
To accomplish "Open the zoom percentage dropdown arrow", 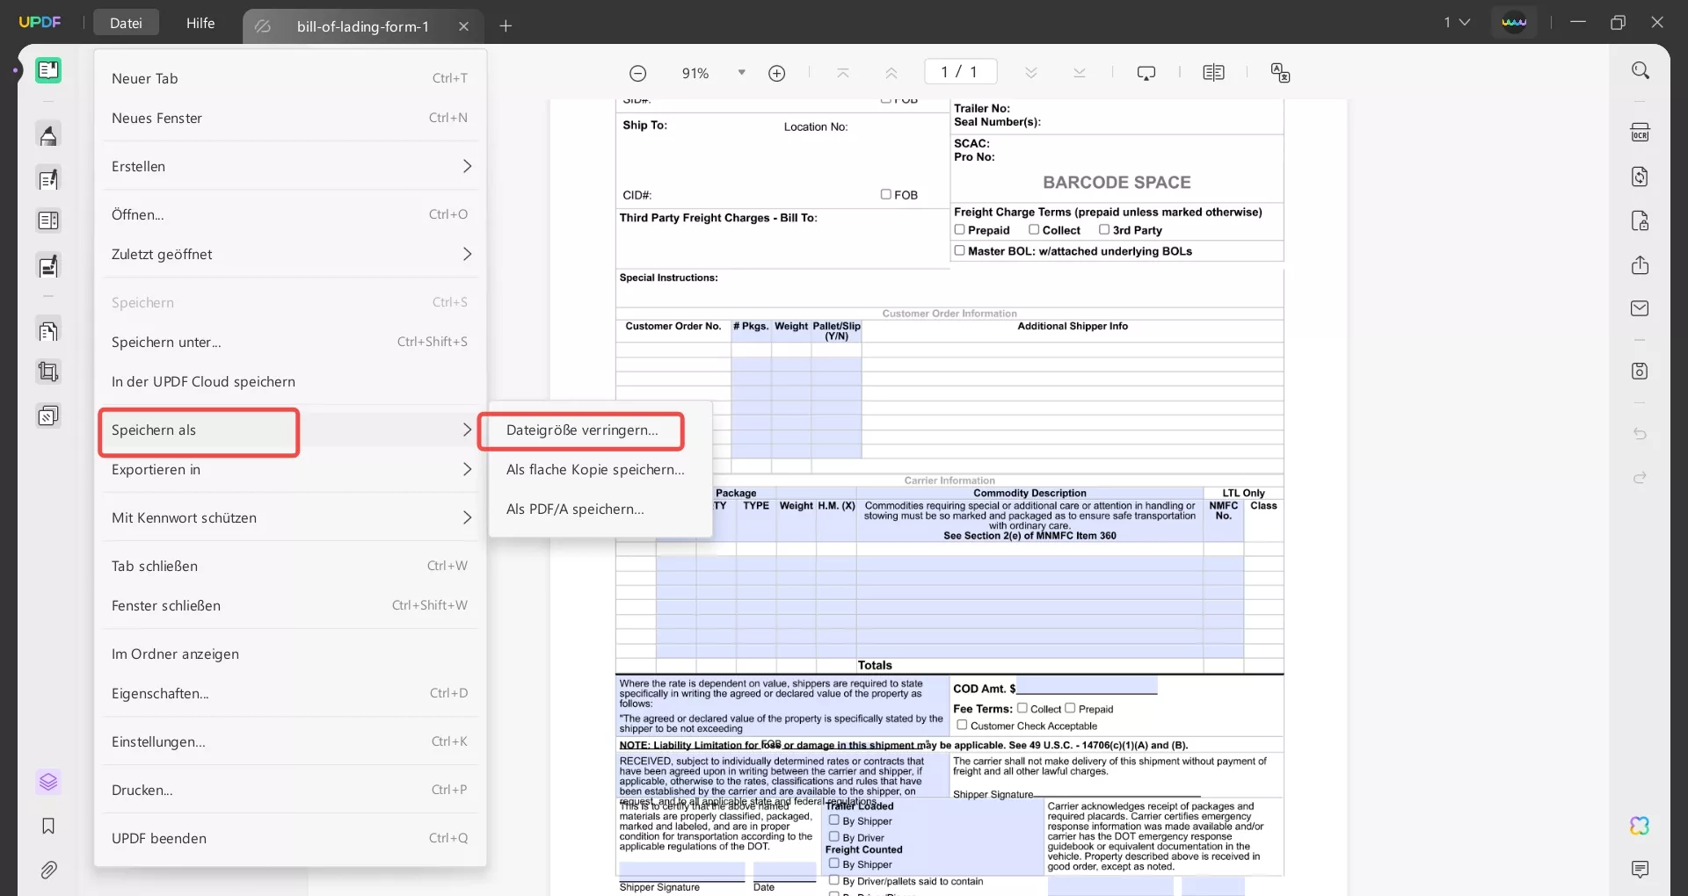I will tap(741, 73).
